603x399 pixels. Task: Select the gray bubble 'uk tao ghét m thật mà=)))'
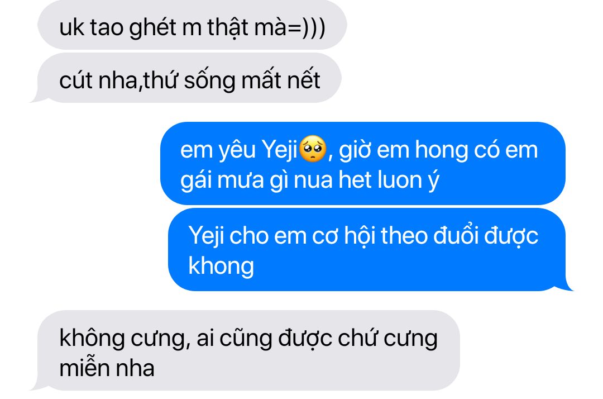point(192,25)
